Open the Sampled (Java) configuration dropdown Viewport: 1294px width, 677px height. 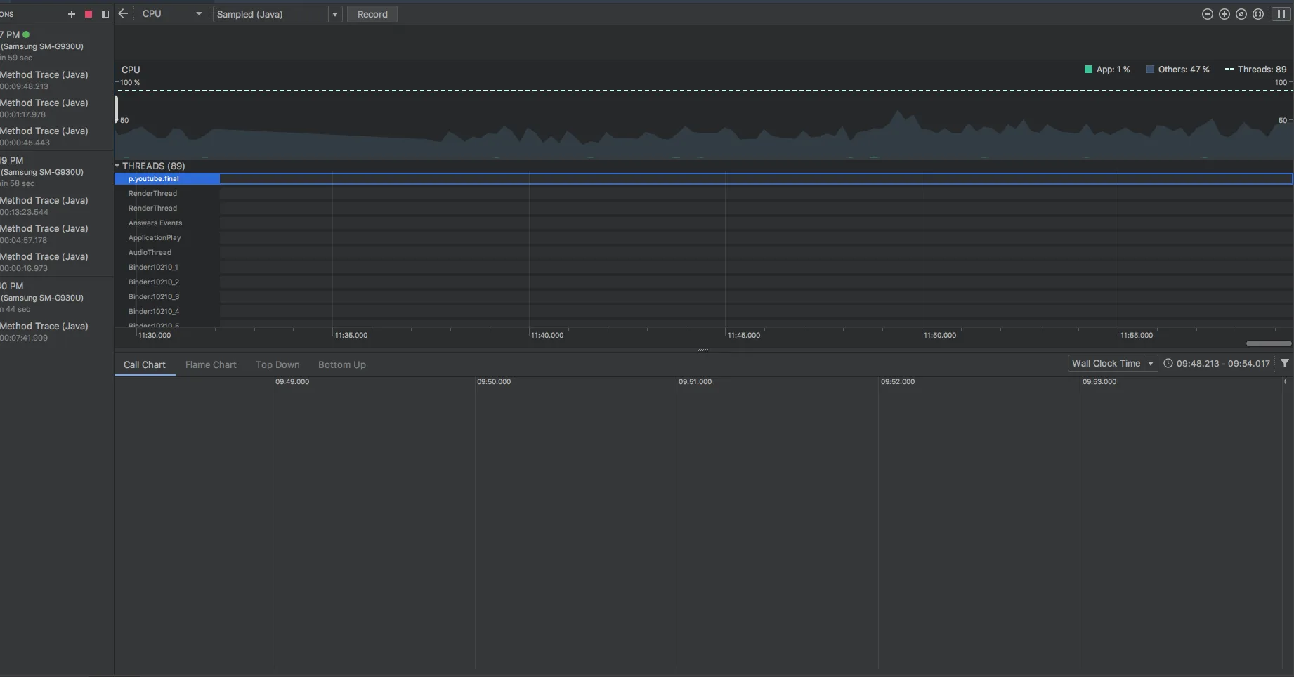(277, 14)
